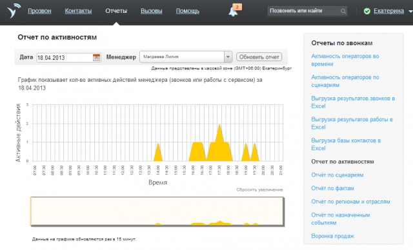413x250 pixels.
Task: Open the Прозвон menu
Action: (39, 11)
